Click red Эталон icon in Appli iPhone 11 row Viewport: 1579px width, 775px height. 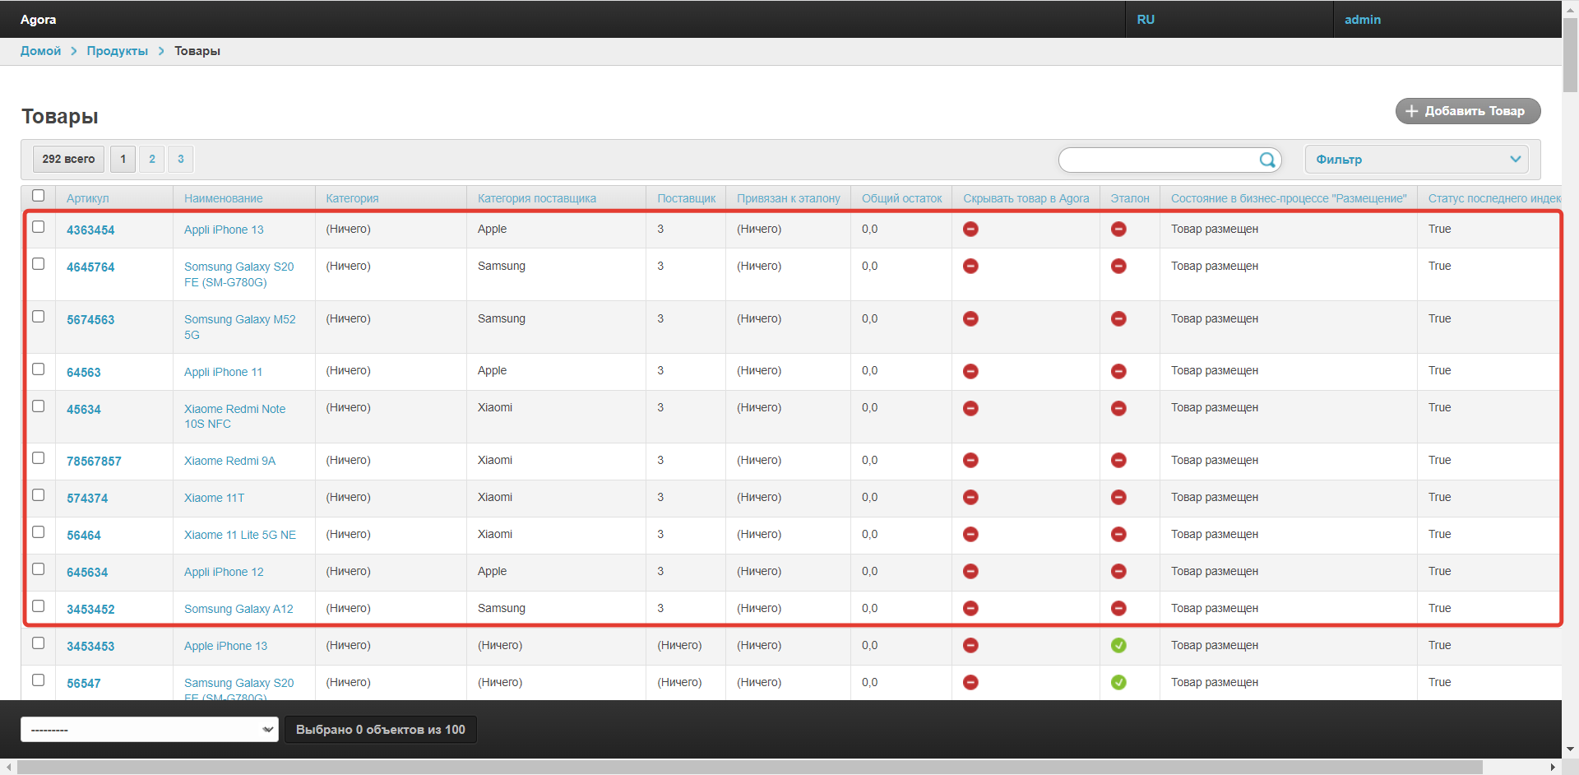point(1118,372)
